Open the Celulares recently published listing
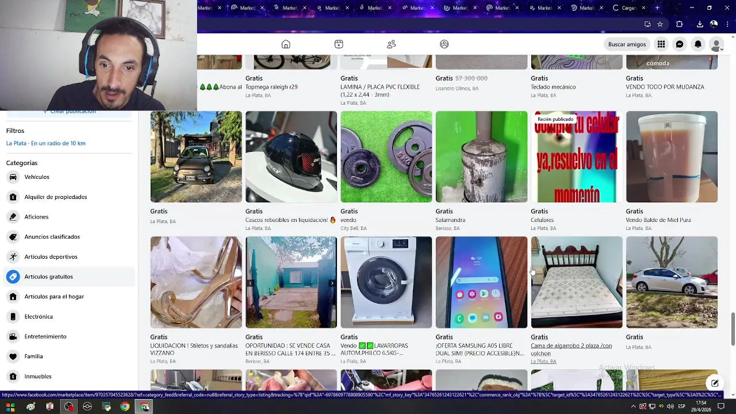This screenshot has width=736, height=414. (577, 157)
